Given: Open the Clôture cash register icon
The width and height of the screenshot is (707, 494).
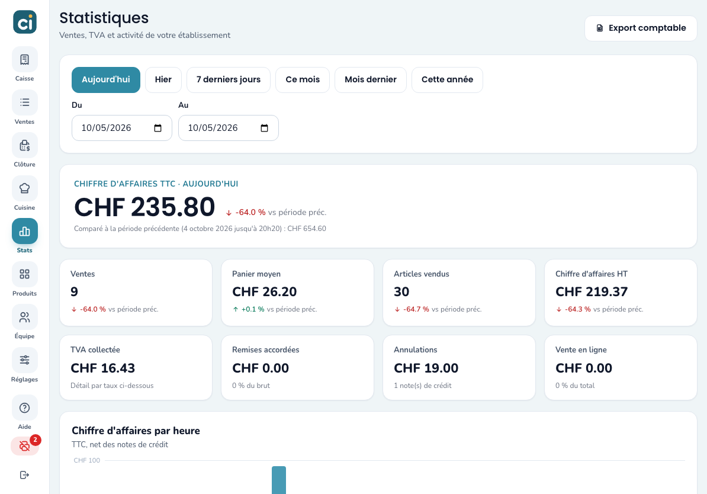Looking at the screenshot, I should pos(24,145).
